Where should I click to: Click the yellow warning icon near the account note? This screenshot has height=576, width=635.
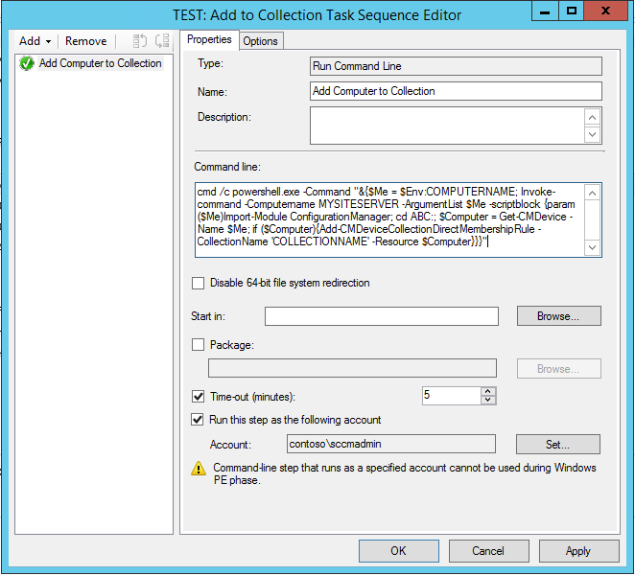pyautogui.click(x=199, y=470)
